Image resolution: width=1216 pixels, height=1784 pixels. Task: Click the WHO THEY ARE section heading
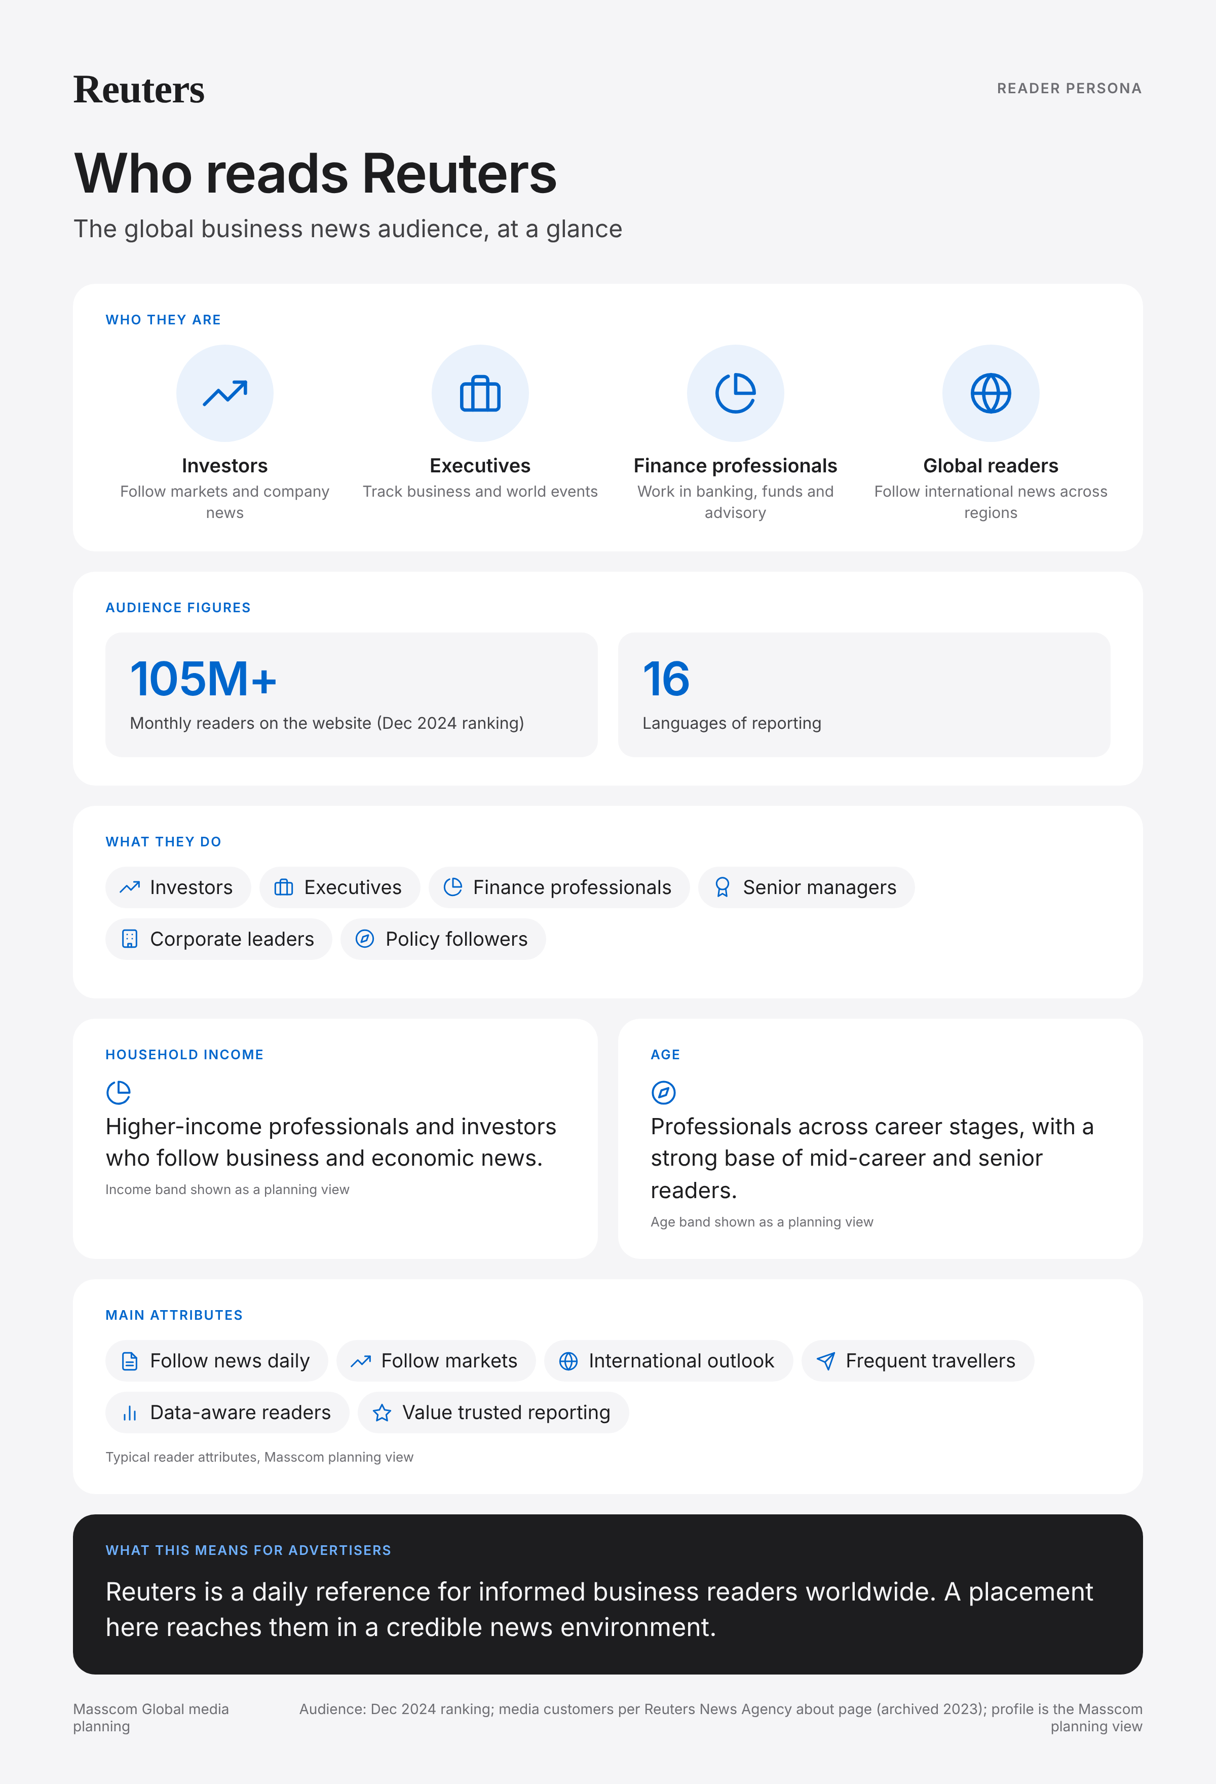tap(164, 320)
